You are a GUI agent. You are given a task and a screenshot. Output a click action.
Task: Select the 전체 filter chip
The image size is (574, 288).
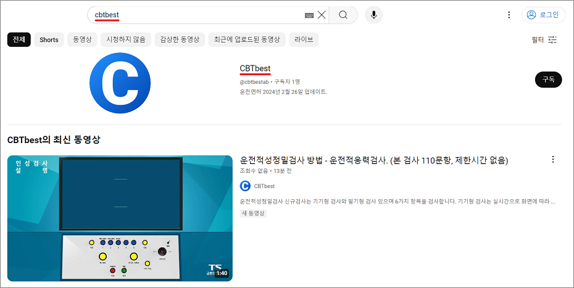[19, 39]
